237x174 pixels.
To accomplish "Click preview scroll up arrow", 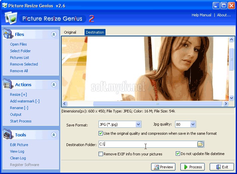I will [231, 40].
